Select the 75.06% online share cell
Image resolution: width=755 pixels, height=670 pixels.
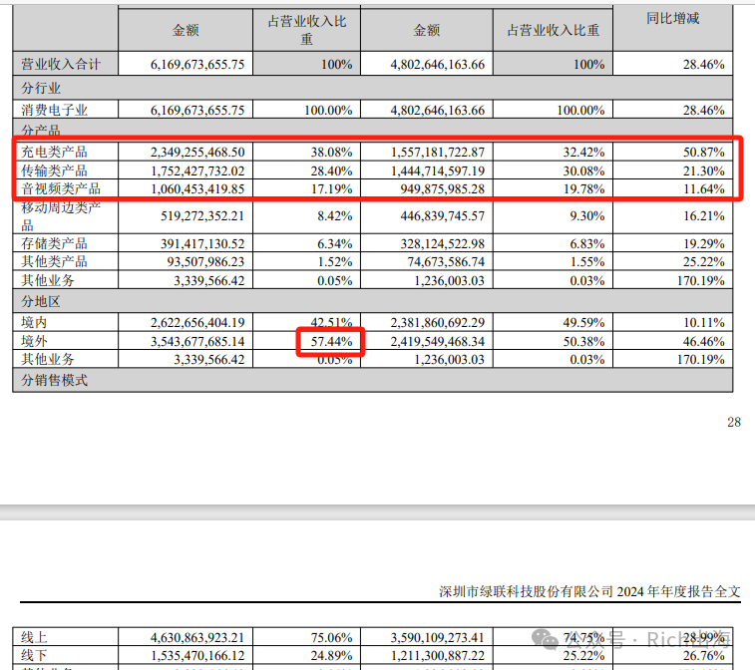331,638
